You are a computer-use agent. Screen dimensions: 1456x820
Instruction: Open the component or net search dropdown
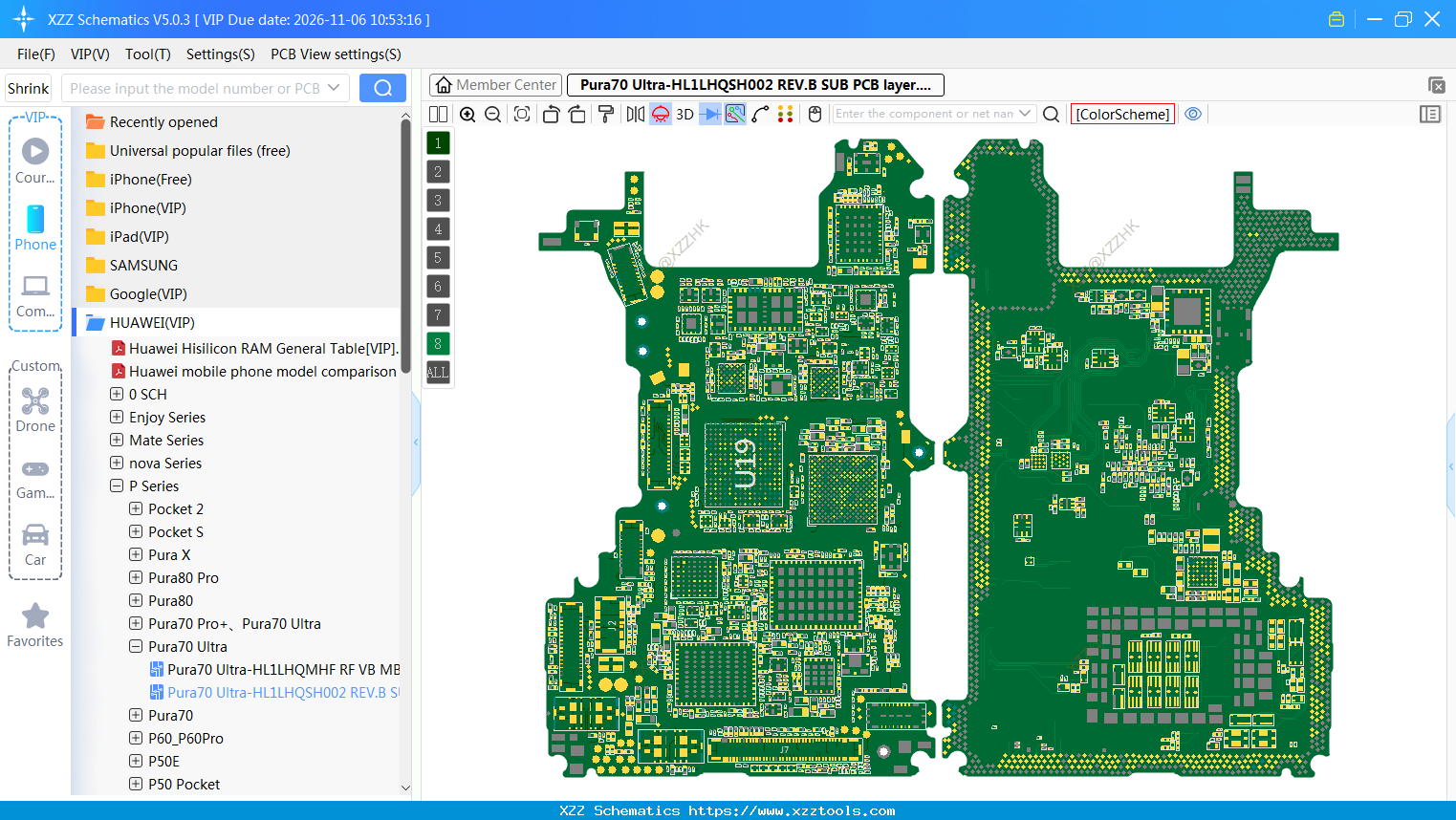(x=1025, y=114)
